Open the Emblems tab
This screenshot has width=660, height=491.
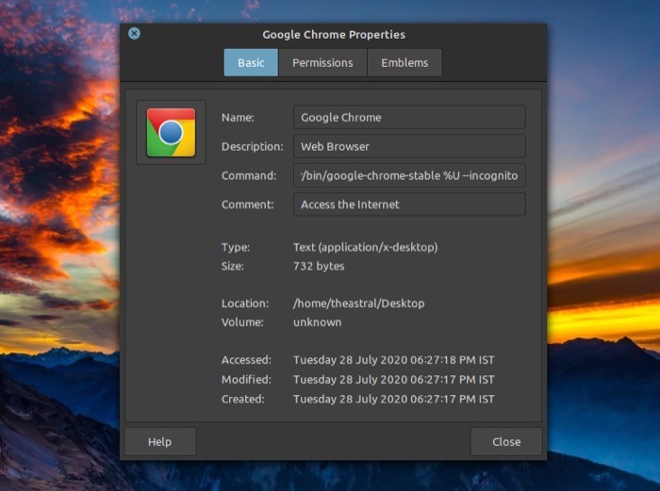coord(404,63)
